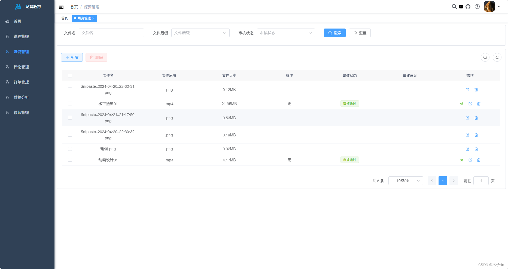The width and height of the screenshot is (508, 269).
Task: Click the blue 搜索 button
Action: point(335,33)
